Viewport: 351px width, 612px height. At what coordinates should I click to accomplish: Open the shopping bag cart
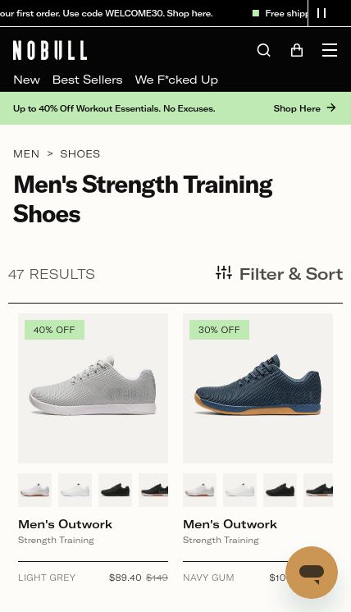click(297, 50)
